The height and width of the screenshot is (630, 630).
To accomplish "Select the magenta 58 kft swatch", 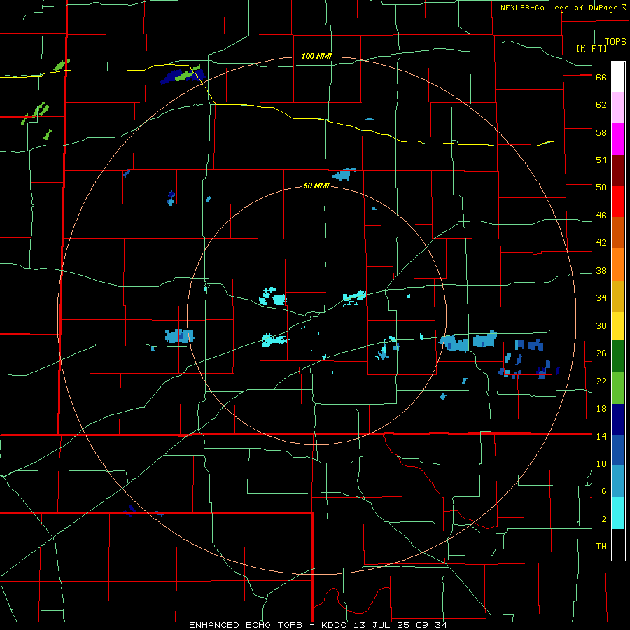I will 618,139.
